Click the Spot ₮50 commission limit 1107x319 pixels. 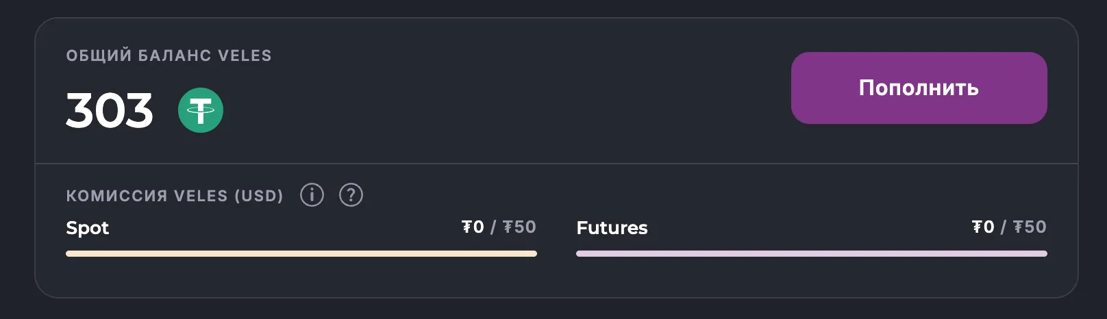[x=519, y=227]
